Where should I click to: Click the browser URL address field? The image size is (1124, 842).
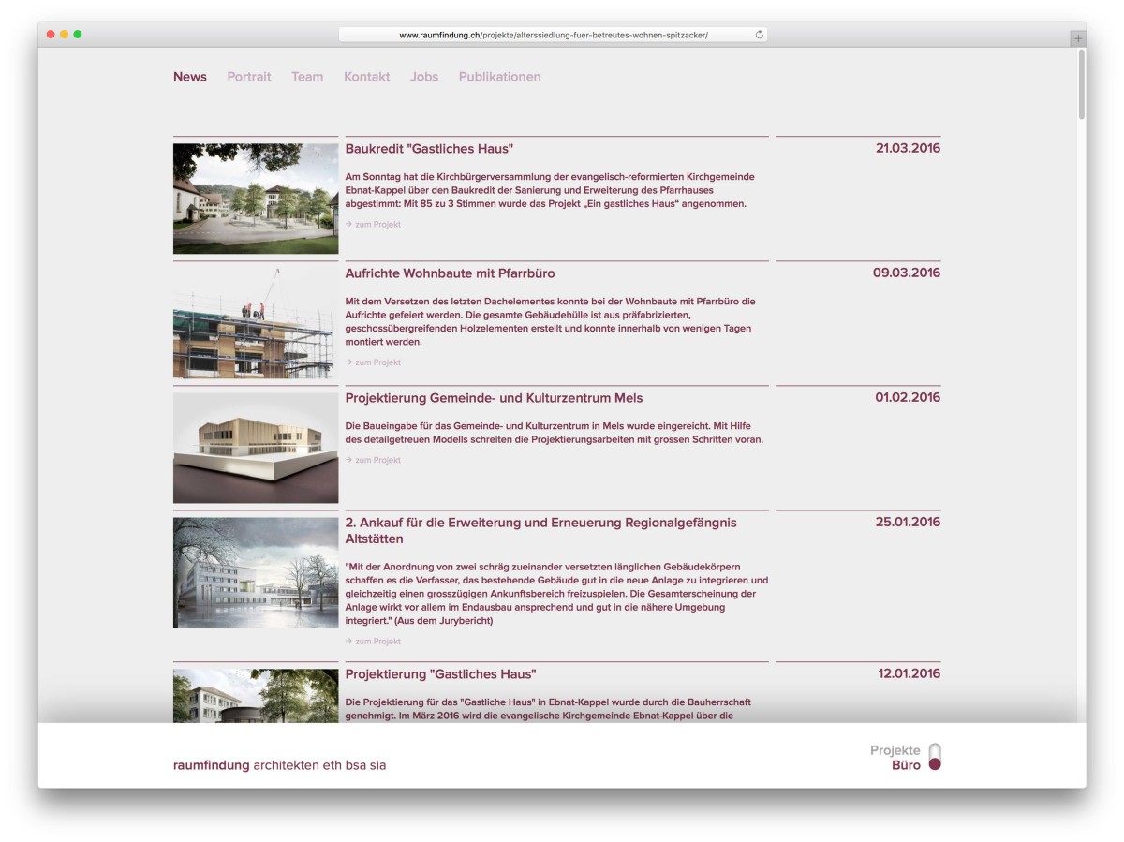(x=553, y=35)
